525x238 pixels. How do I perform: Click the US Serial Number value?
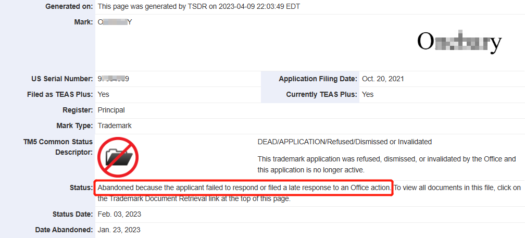pyautogui.click(x=114, y=79)
